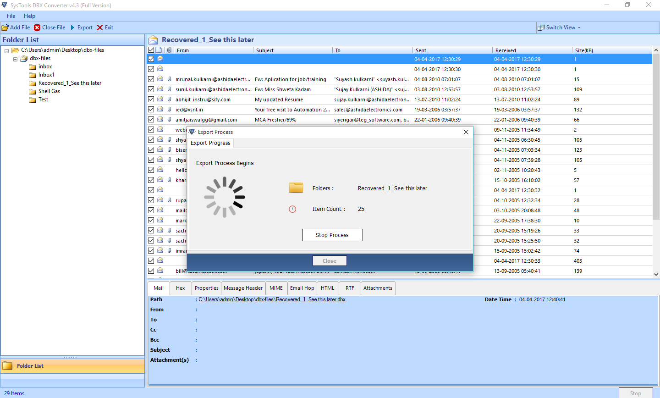This screenshot has height=398, width=660.
Task: Select the Shell Gas folder in tree
Action: pos(49,91)
